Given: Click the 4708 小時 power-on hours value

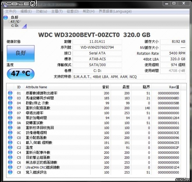Looking at the screenshot, I should point(173,71).
